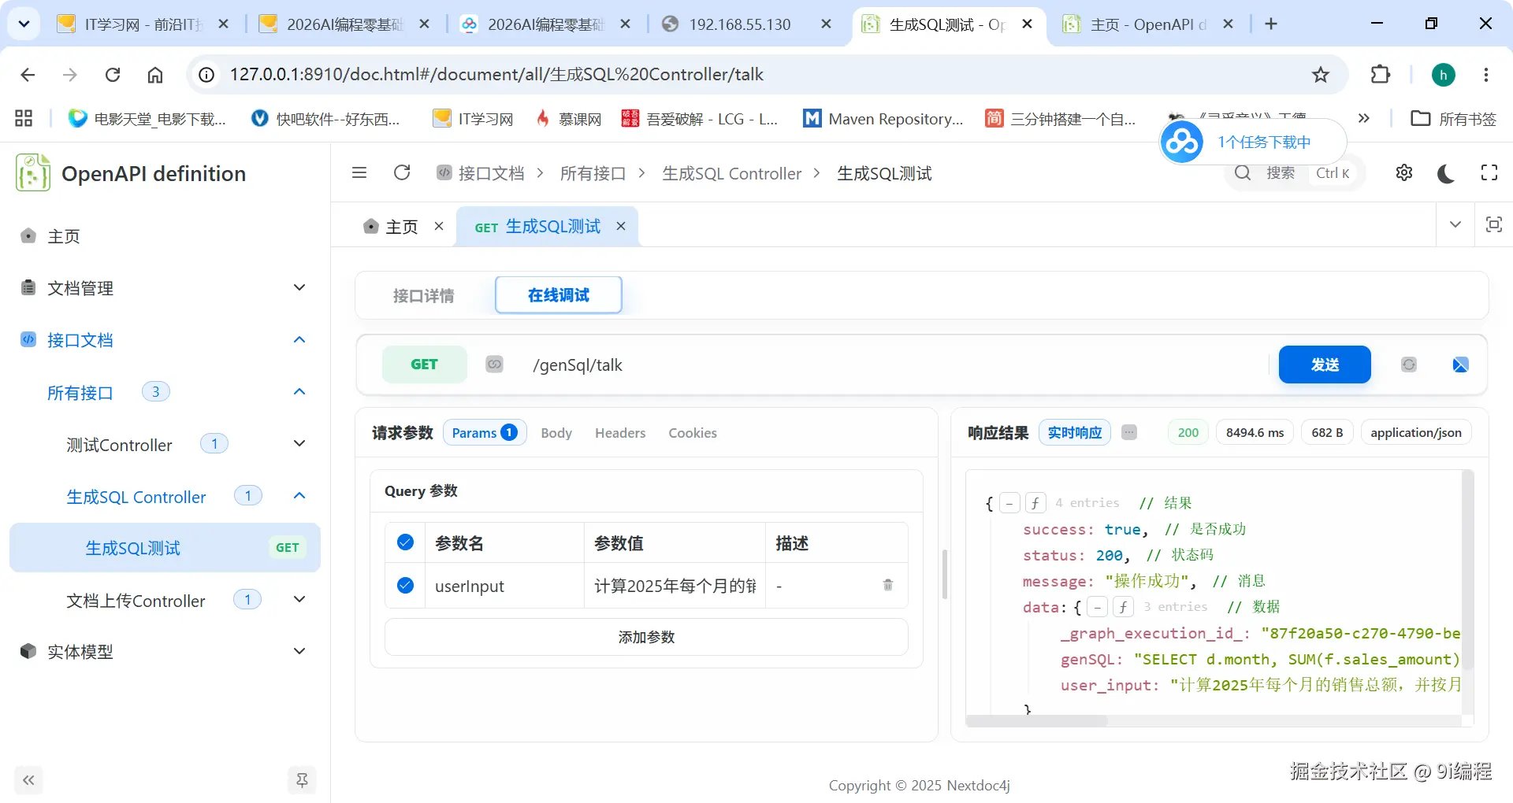The height and width of the screenshot is (803, 1513).
Task: Open the Baidu Netdisk download task popup
Action: (x=1253, y=142)
